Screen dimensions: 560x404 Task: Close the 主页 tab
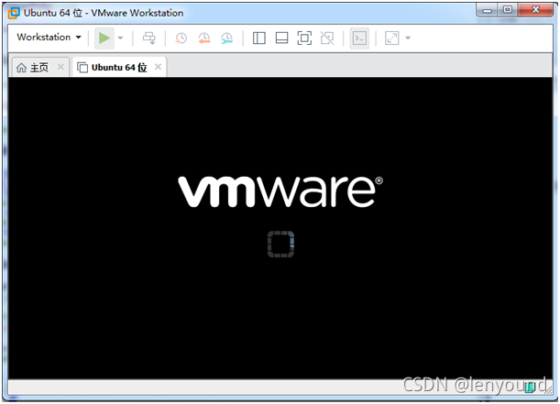[60, 67]
